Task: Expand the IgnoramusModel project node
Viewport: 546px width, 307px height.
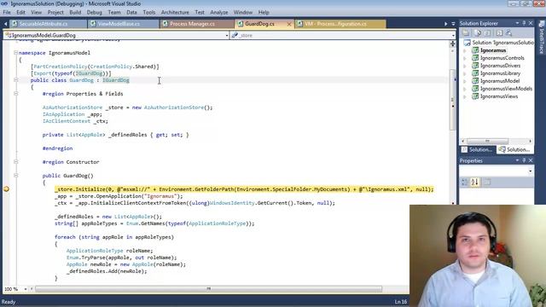Action: click(x=465, y=81)
